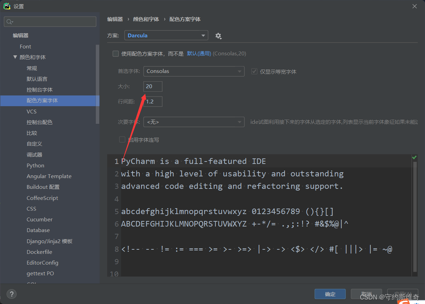Select Buildout 配置 in the tree
Viewport: 425px width, 304px height.
[x=43, y=187]
